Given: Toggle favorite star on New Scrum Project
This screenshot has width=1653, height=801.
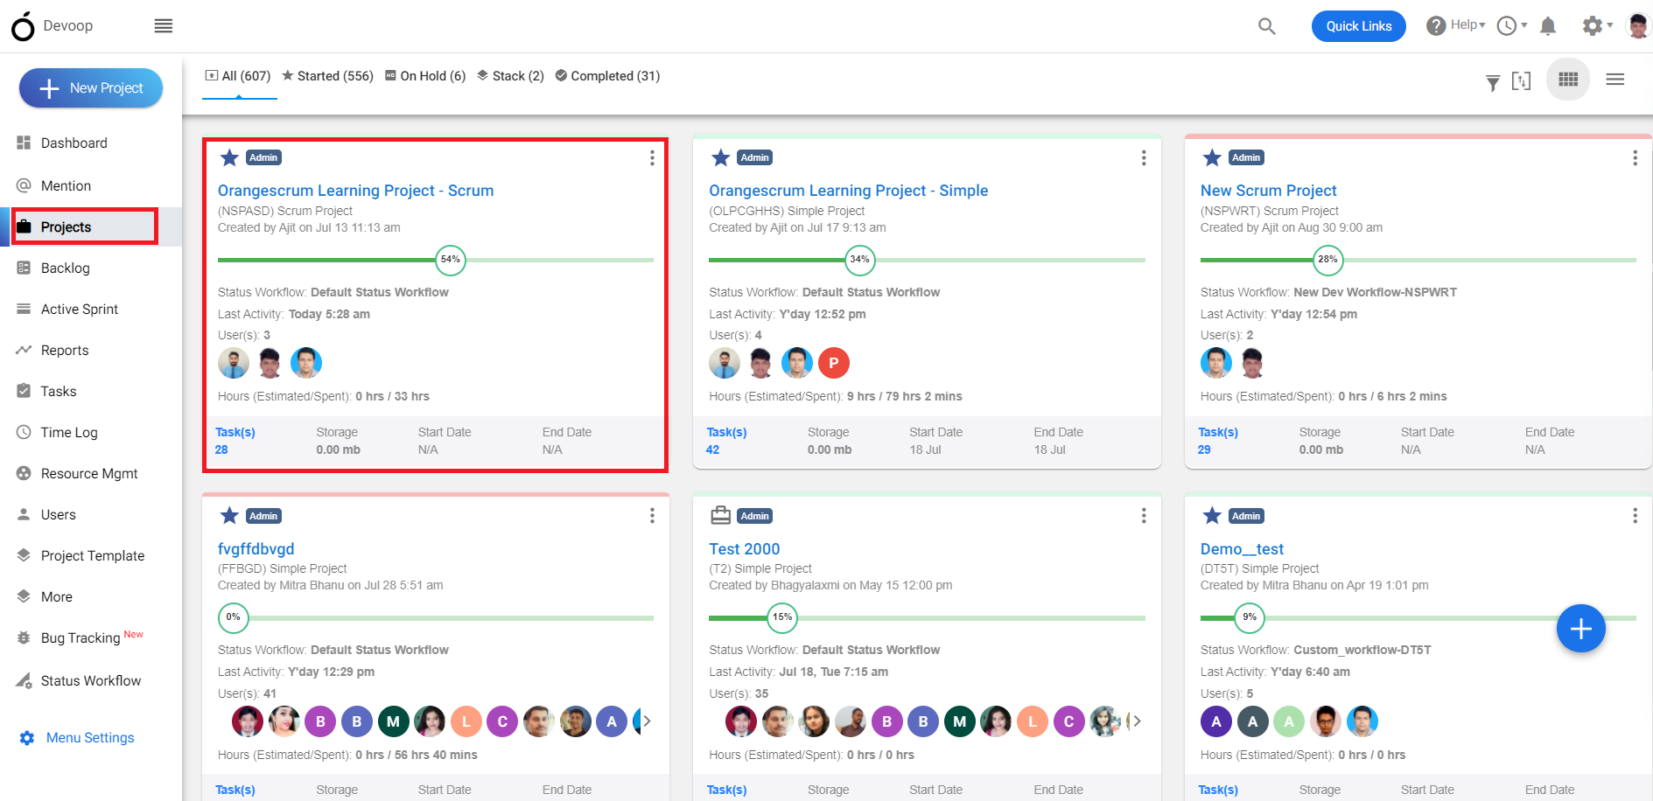Looking at the screenshot, I should point(1212,157).
